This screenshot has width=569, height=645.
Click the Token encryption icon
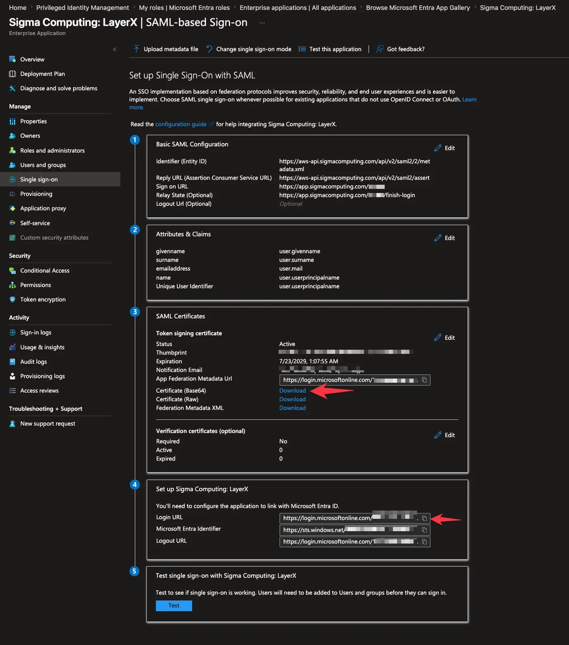click(13, 299)
